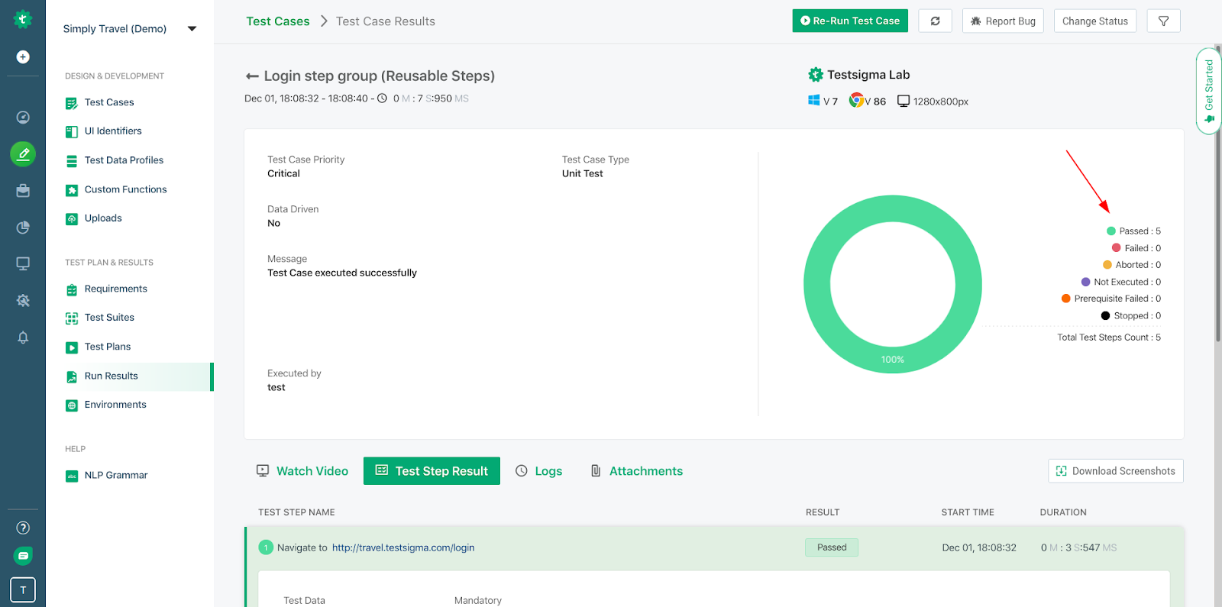Click the Download Screenshots button
This screenshot has height=607, width=1222.
(1116, 471)
